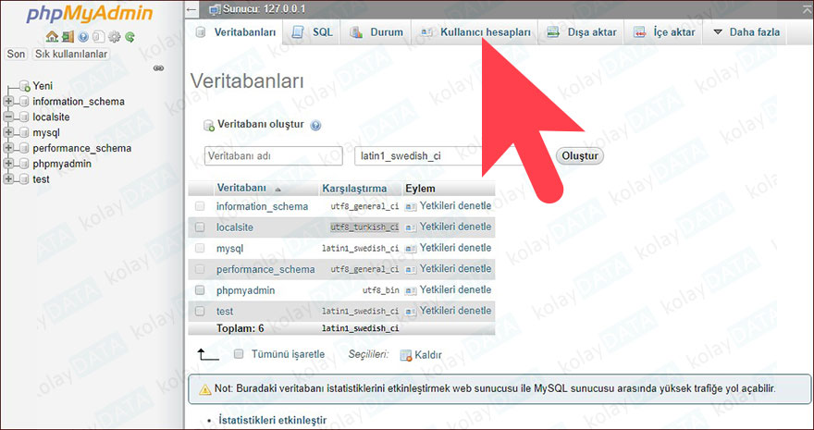This screenshot has width=814, height=430.
Task: Click utf8_bin collation cell
Action: (x=381, y=290)
